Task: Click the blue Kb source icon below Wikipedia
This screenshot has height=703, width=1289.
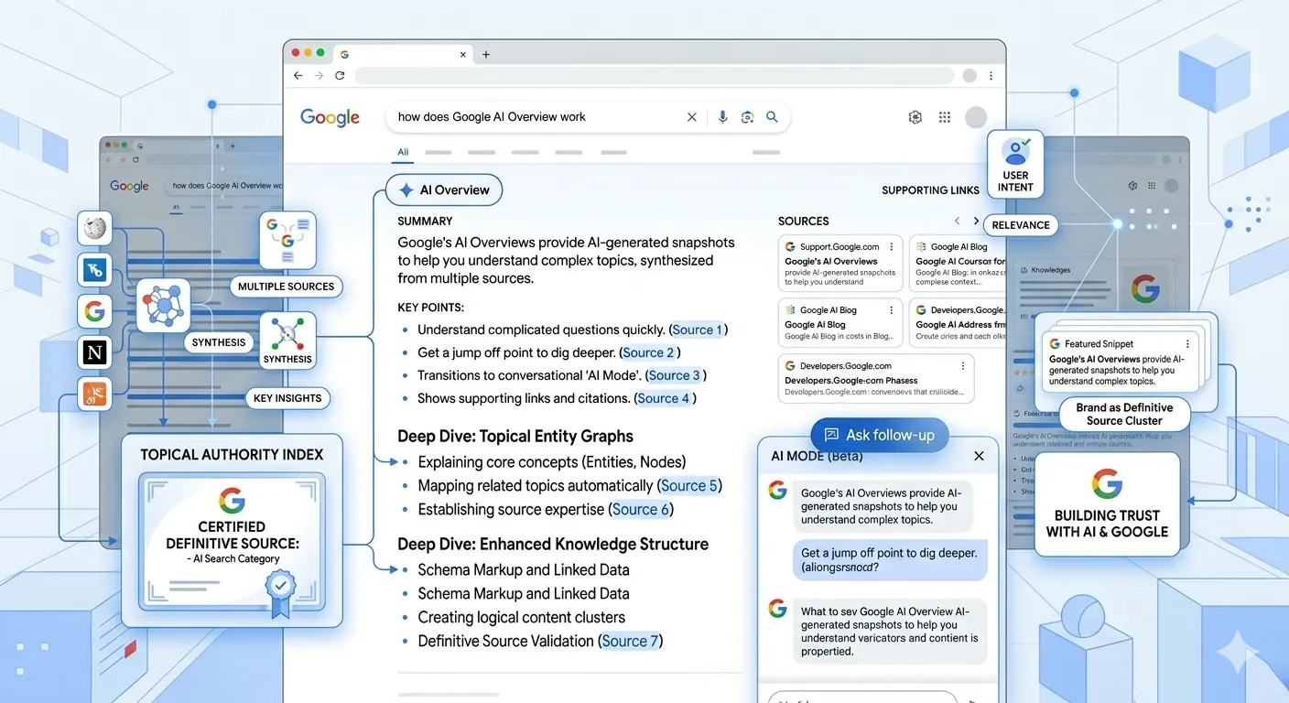Action: coord(95,270)
